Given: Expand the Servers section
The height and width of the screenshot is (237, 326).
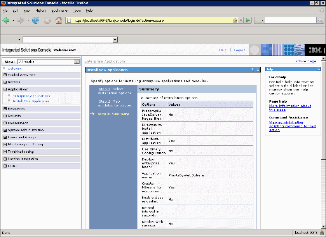Looking at the screenshot, I should pos(5,82).
